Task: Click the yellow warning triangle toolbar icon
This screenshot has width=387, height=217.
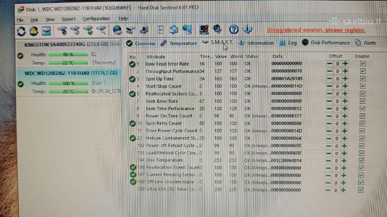Action: point(34,31)
